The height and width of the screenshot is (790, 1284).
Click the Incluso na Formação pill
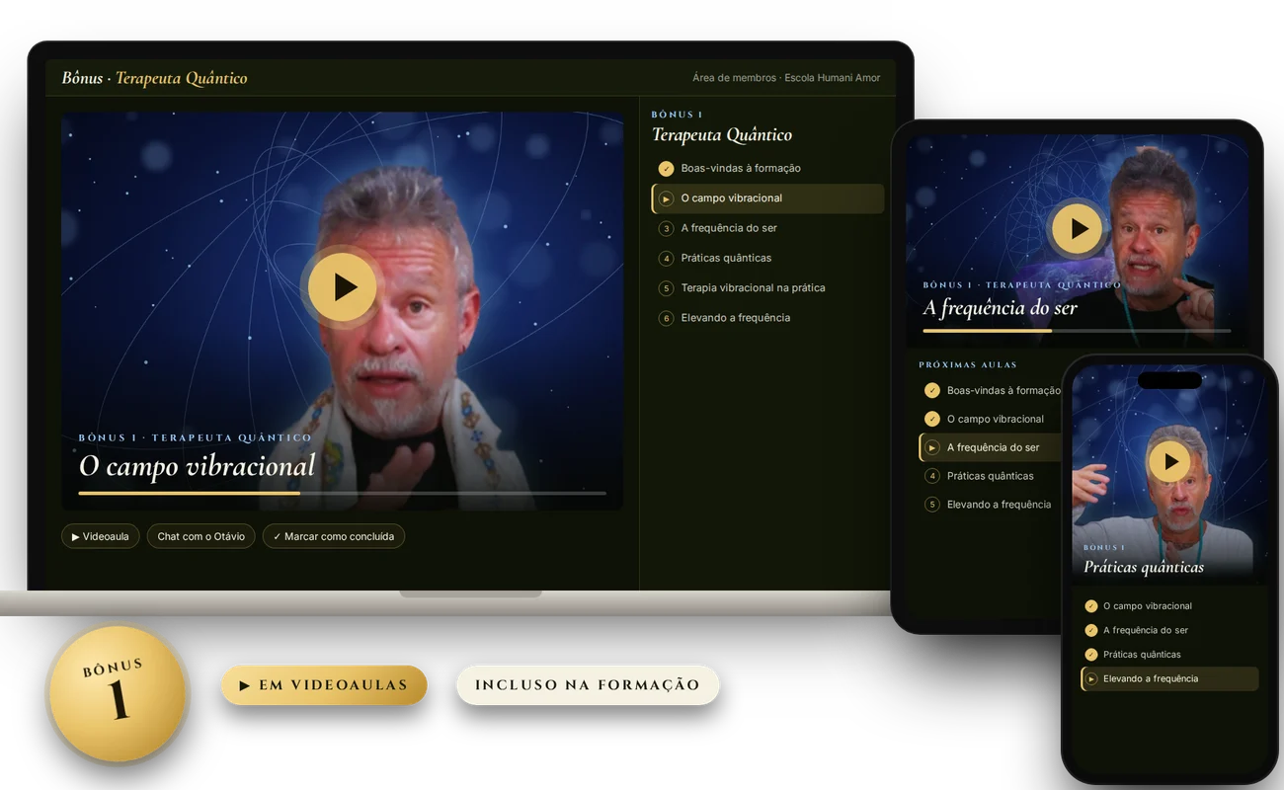(x=588, y=685)
